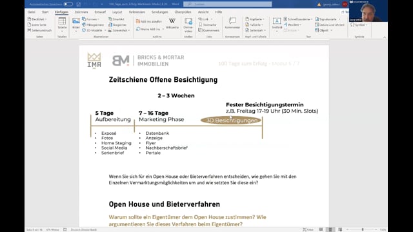Open Meine Add-Ins

pos(148,29)
